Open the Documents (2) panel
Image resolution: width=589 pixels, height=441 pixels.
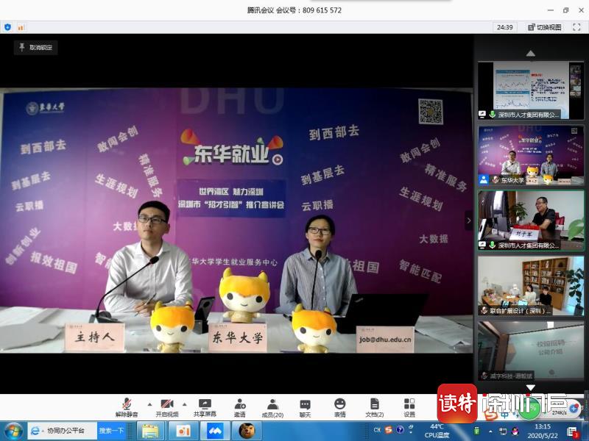click(x=375, y=408)
